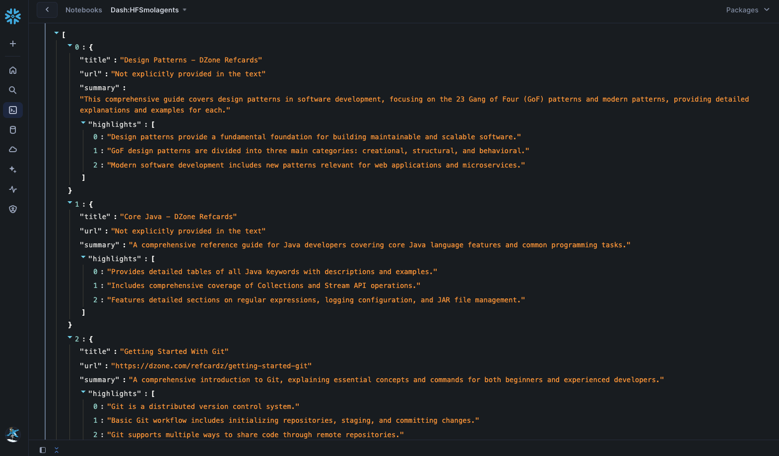Collapse highlights array of Git entry
The width and height of the screenshot is (779, 456).
pyautogui.click(x=83, y=392)
